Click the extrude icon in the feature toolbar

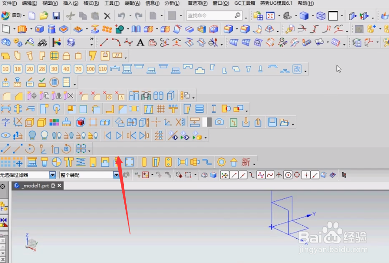pos(22,29)
